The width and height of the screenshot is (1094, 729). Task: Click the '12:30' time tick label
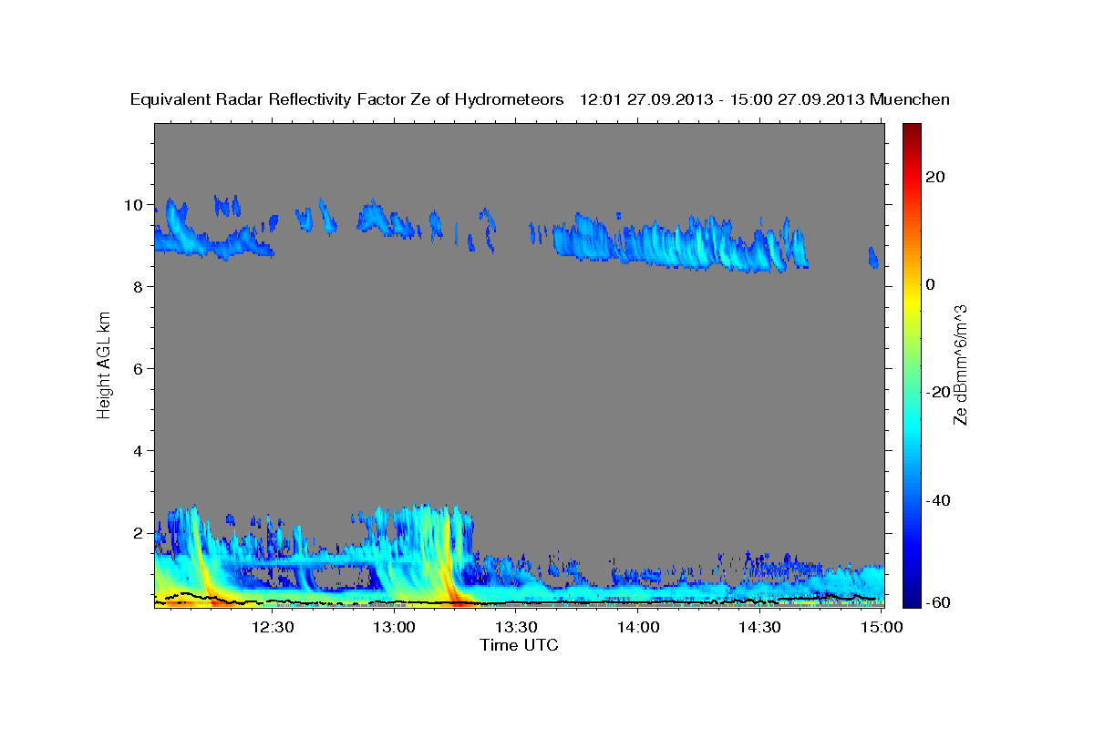pos(273,627)
